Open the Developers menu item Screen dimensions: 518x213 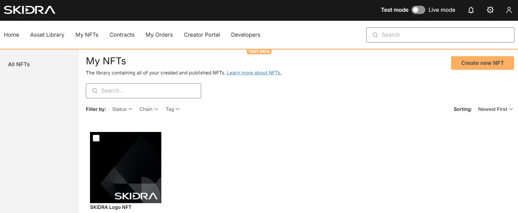(246, 35)
